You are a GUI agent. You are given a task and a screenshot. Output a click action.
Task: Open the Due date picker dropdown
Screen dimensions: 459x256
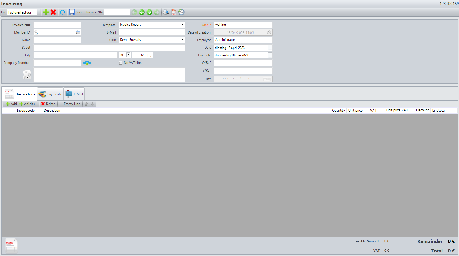(x=270, y=55)
